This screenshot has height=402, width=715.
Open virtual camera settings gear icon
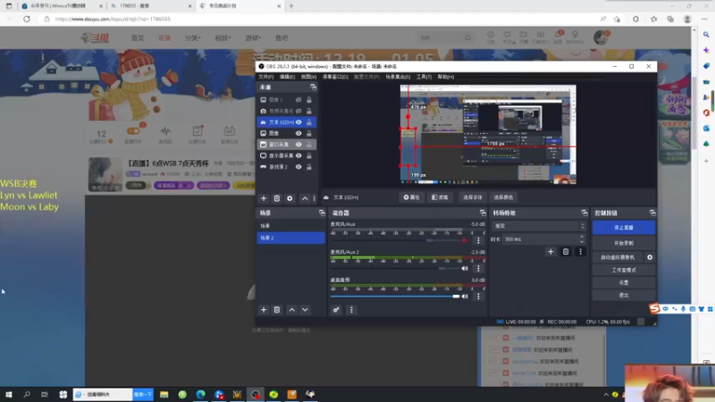(650, 257)
